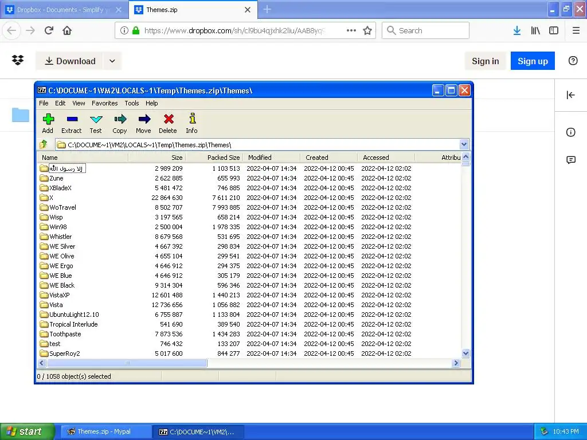Show site information icon in address bar
587x440 pixels.
pyautogui.click(x=124, y=30)
